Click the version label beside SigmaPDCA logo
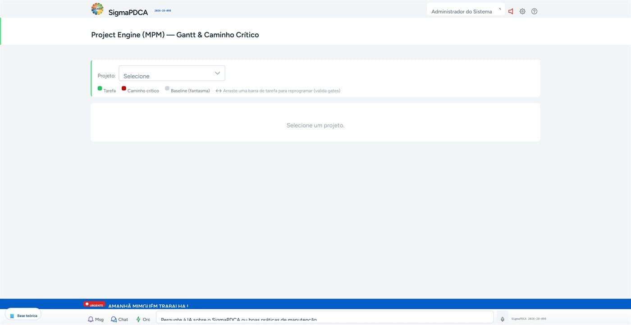The image size is (631, 325). click(163, 10)
